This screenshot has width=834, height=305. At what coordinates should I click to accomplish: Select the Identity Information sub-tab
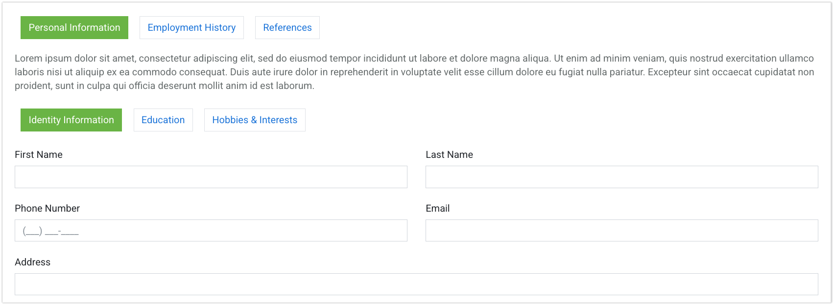tap(71, 120)
